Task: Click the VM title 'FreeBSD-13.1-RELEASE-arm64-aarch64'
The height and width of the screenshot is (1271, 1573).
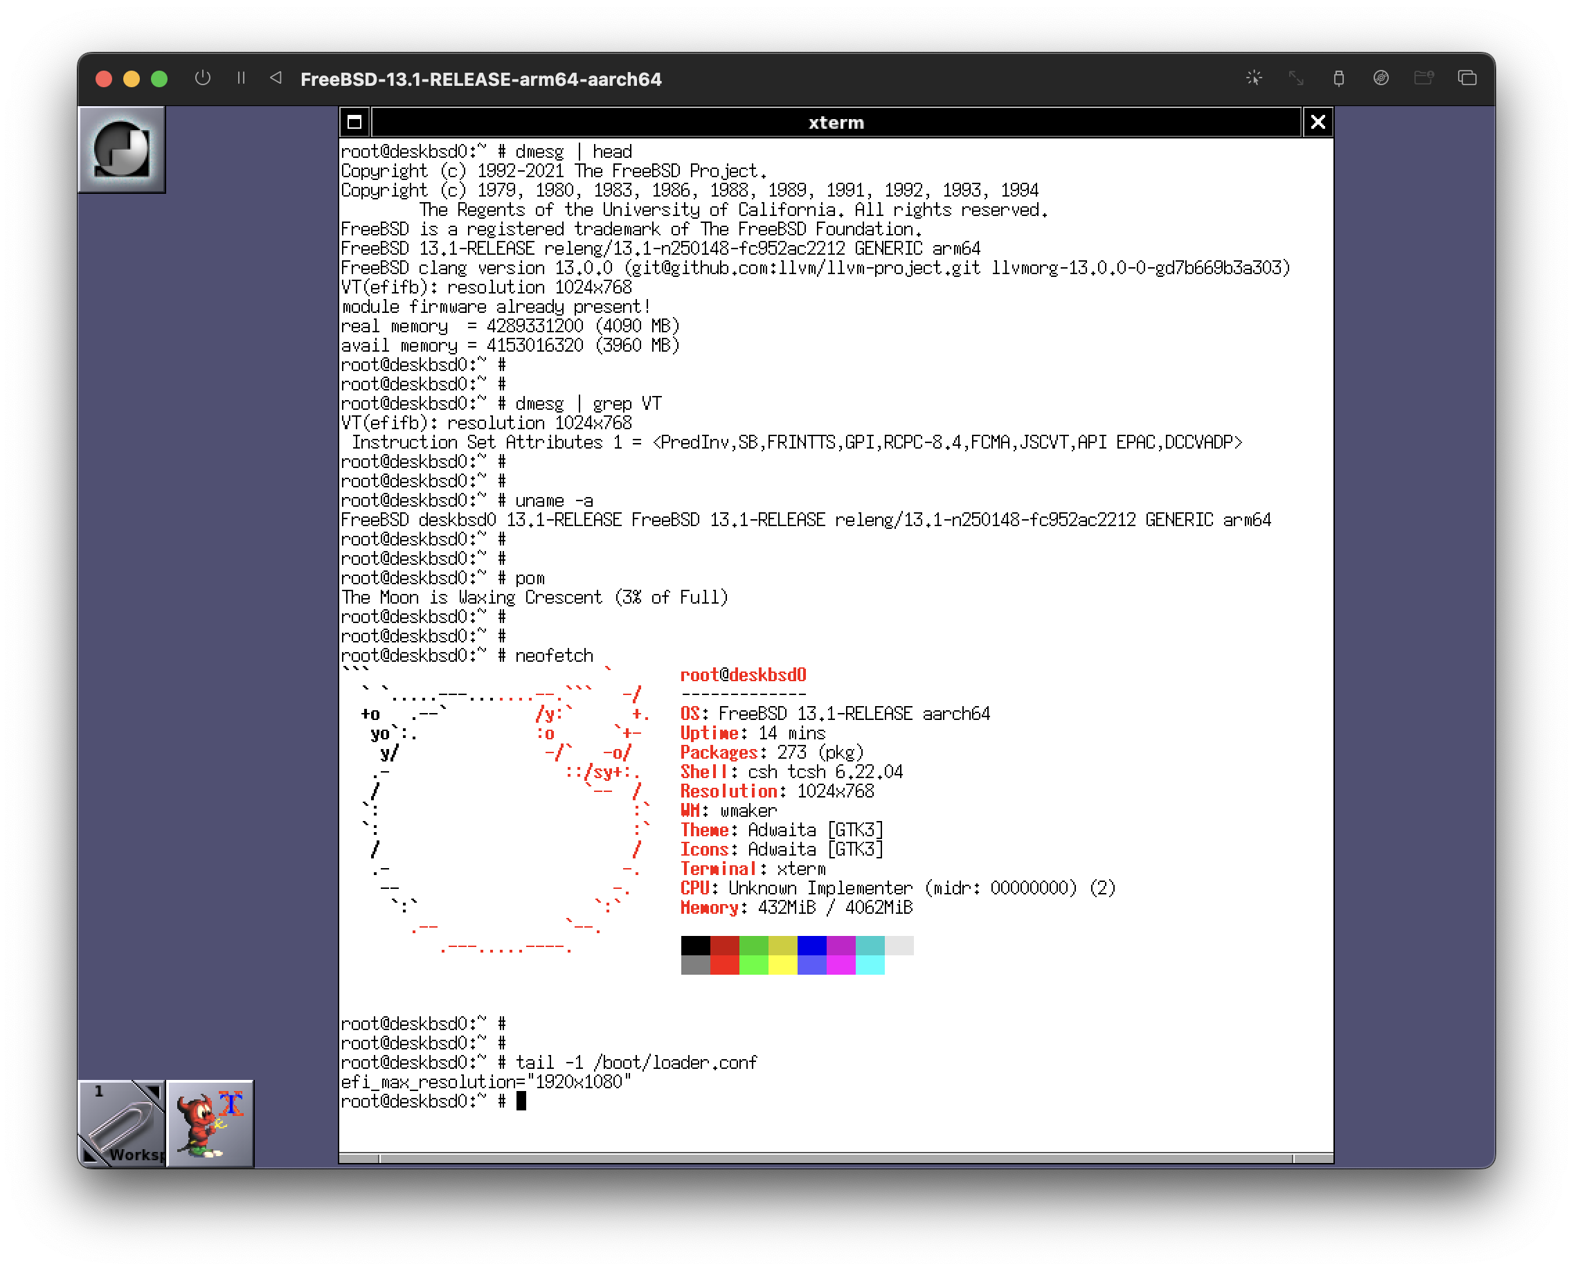Action: (x=481, y=79)
